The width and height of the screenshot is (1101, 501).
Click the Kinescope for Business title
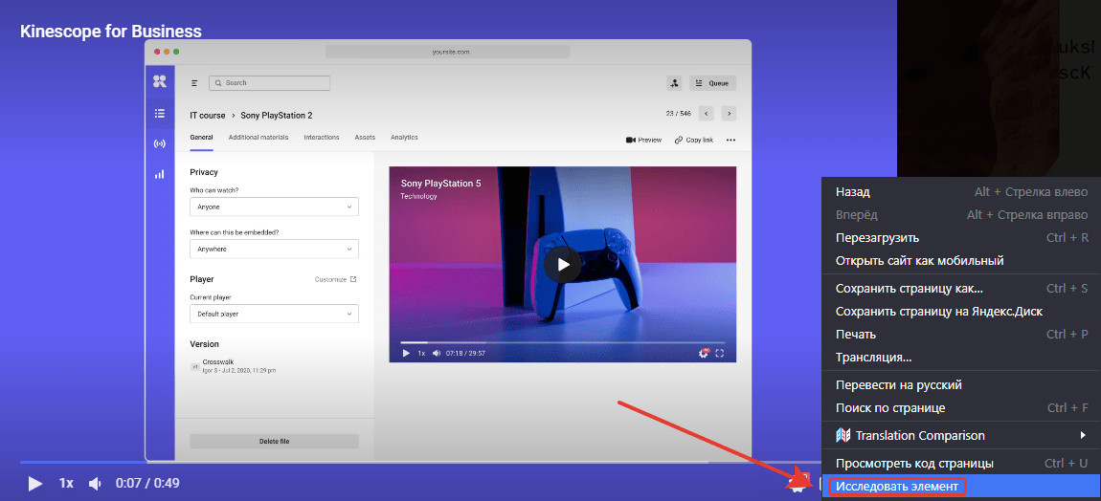point(111,31)
